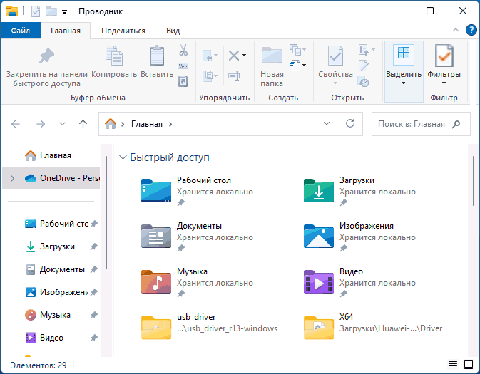480x374 pixels.
Task: Click the Paste shortcut icon
Action: pos(183,81)
